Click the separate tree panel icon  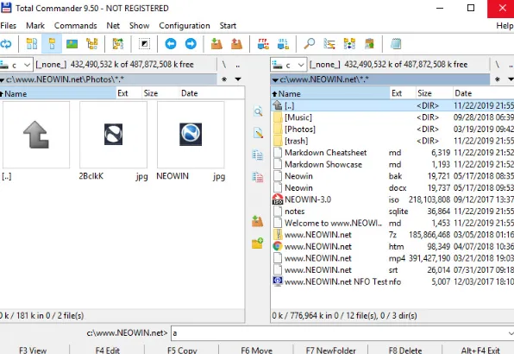[118, 44]
